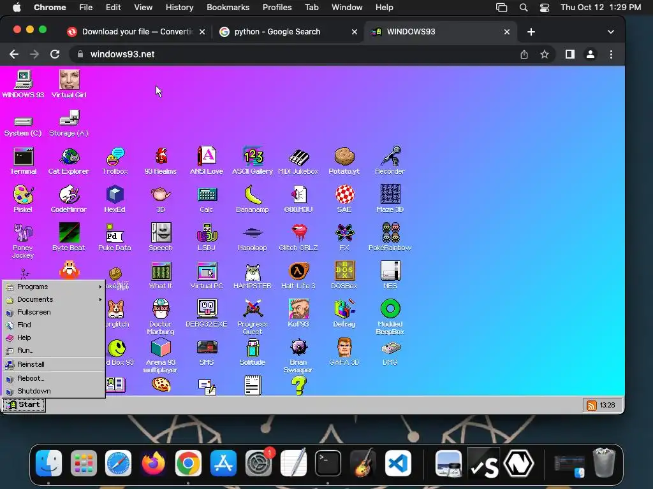The height and width of the screenshot is (489, 653).
Task: Bookmark this page with star icon
Action: point(545,55)
